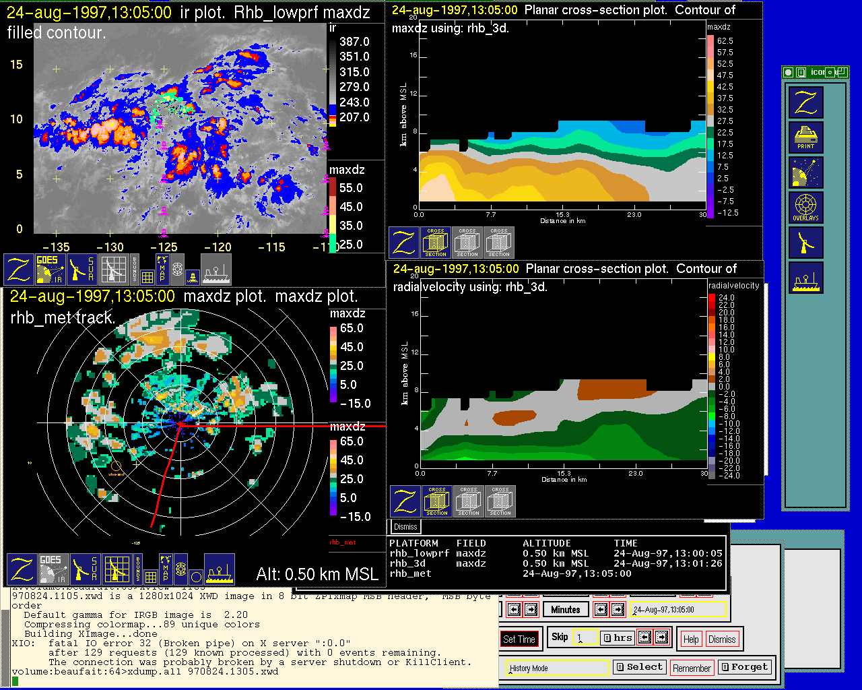
Task: Click the PRINT icon in the icon panel
Action: [805, 138]
